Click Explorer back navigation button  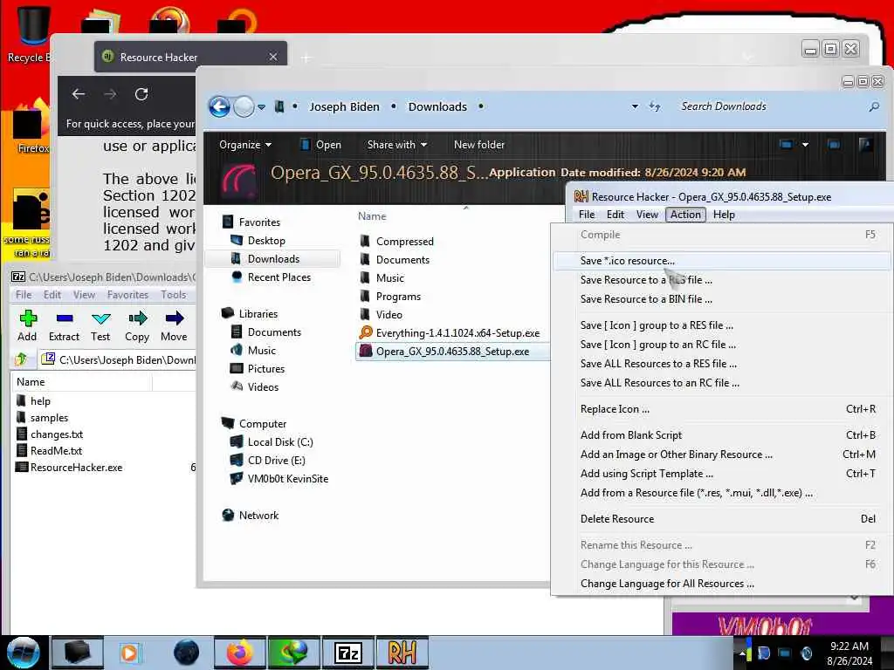pyautogui.click(x=219, y=106)
